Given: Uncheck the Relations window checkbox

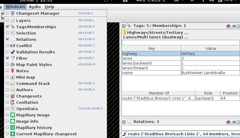Looking at the screenshot, I should coord(7,39).
